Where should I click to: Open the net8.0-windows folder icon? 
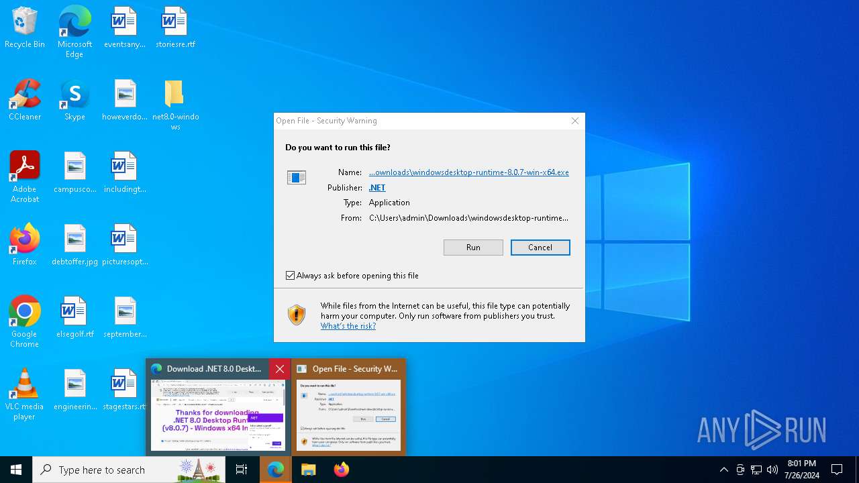pos(175,105)
